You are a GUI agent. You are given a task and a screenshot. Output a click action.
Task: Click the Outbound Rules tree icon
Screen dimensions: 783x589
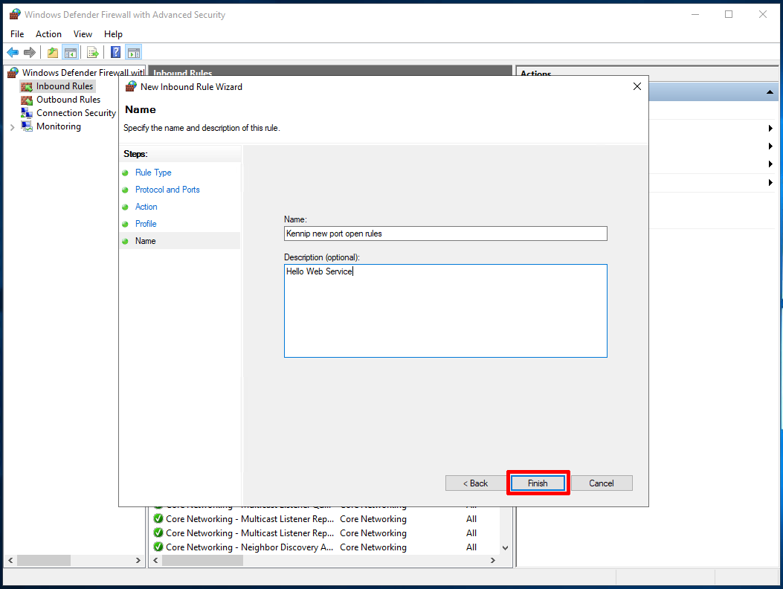pos(27,100)
